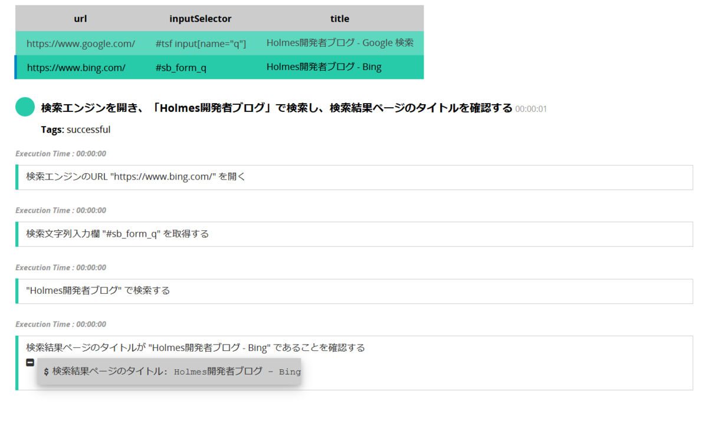Image resolution: width=708 pixels, height=424 pixels.
Task: Click the green scenario status circle
Action: (25, 107)
